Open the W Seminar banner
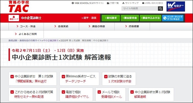The image size is (193, 103). click(176, 7)
